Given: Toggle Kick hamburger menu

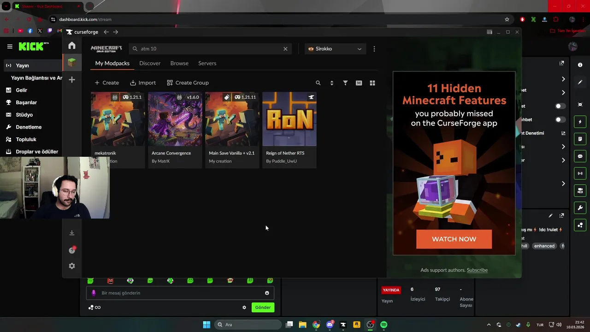Looking at the screenshot, I should tap(10, 47).
